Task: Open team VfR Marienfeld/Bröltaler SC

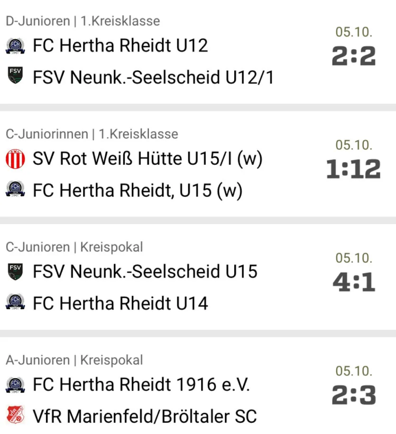Action: click(x=145, y=416)
